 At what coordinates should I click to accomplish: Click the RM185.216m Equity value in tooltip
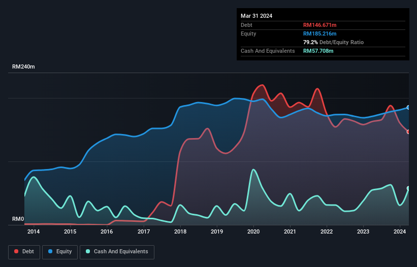[x=320, y=34]
